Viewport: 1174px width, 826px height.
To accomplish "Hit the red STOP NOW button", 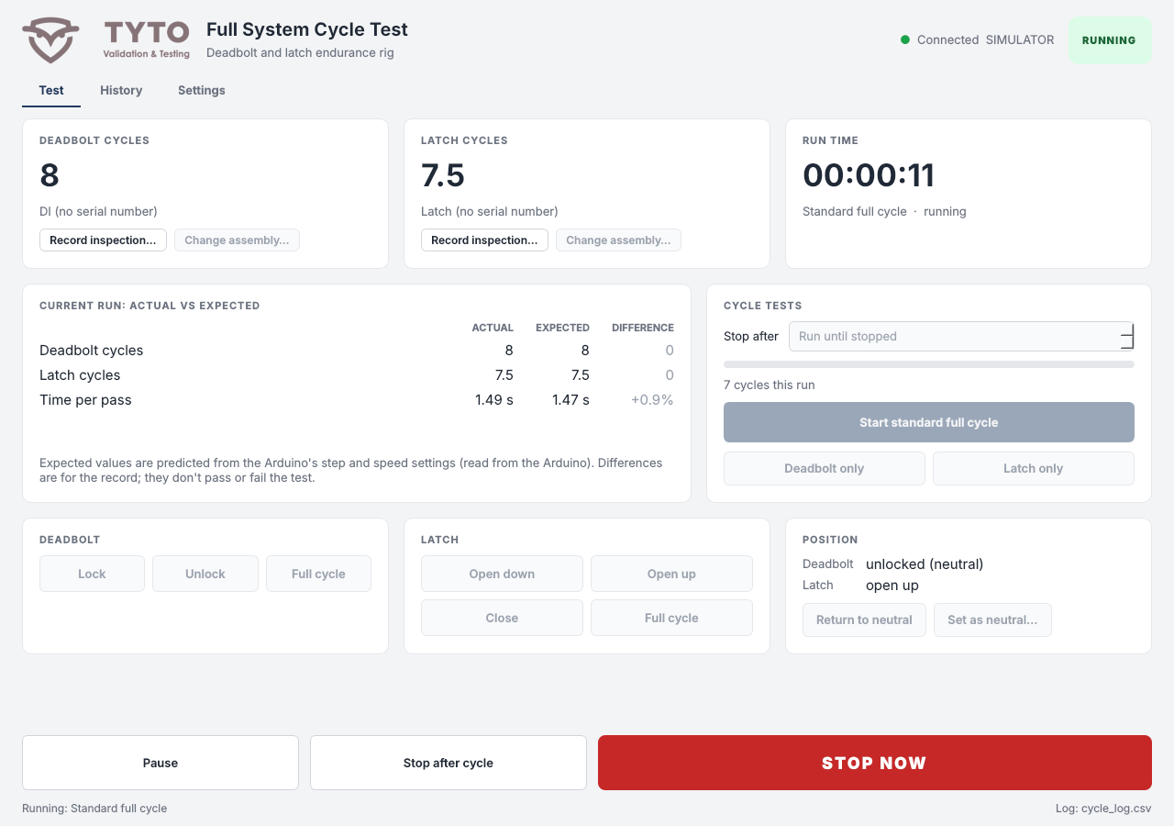I will (875, 763).
